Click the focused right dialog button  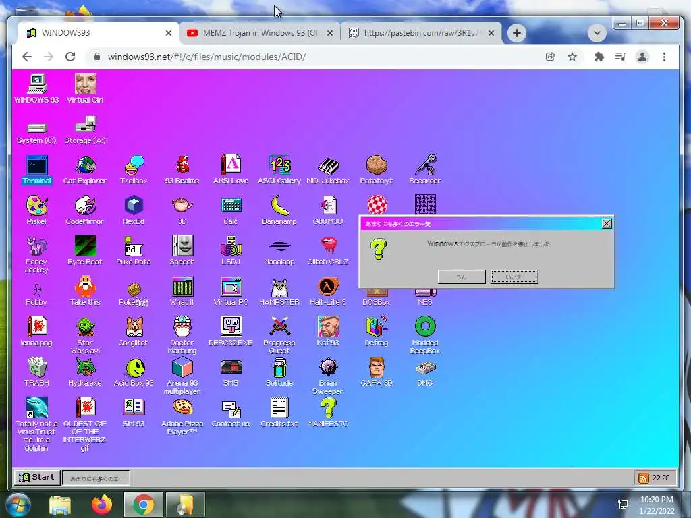pos(514,277)
